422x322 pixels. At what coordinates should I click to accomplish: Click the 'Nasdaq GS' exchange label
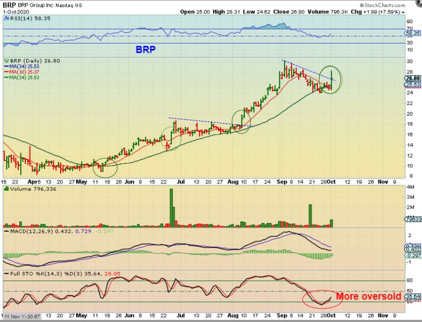click(x=69, y=5)
